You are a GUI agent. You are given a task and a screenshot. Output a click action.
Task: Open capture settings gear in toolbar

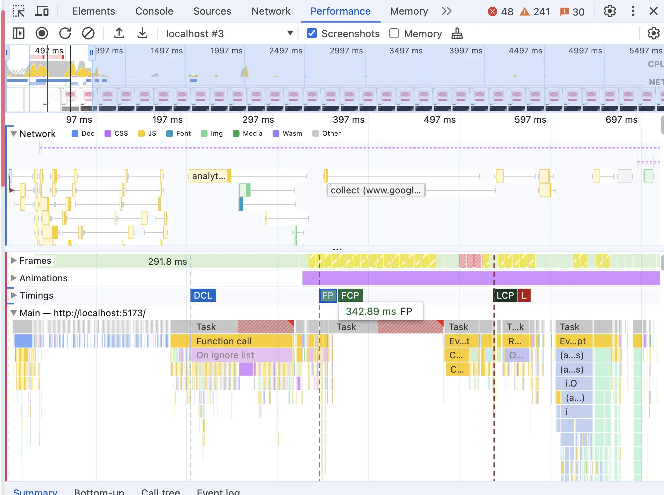[653, 34]
